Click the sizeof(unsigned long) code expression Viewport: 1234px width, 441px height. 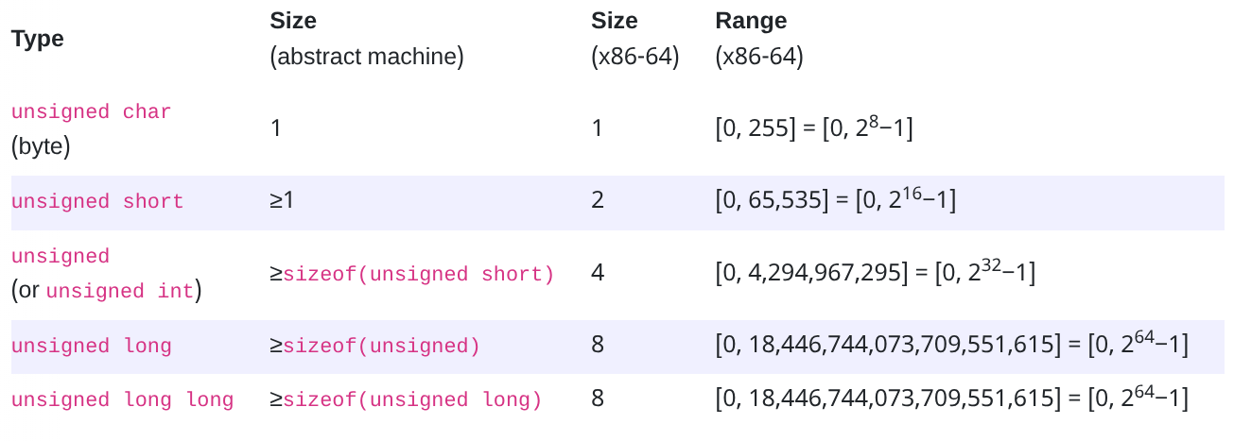click(x=412, y=400)
